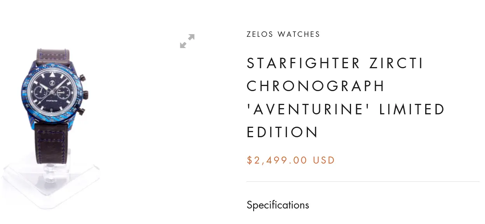This screenshot has width=485, height=224.
Task: Click the right subdial on the watch face
Action: [x=62, y=93]
